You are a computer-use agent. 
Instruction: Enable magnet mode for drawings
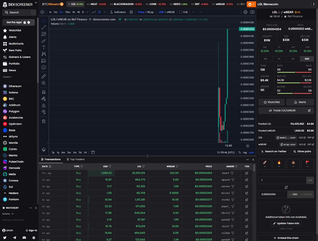tap(44, 92)
